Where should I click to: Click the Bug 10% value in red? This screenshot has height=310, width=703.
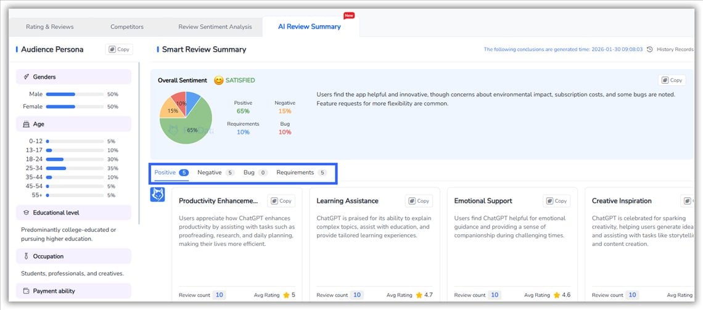pyautogui.click(x=285, y=132)
